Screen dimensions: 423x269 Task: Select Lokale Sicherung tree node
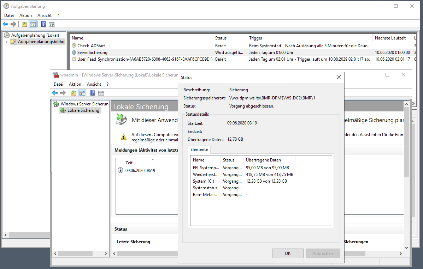[x=83, y=110]
